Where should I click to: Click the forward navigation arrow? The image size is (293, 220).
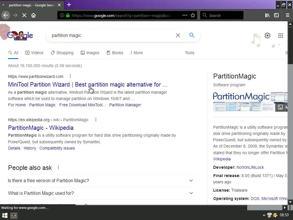(15, 15)
